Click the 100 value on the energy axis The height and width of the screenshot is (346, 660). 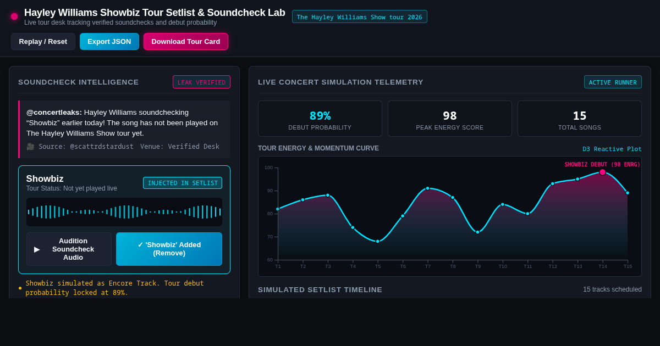[x=268, y=168]
